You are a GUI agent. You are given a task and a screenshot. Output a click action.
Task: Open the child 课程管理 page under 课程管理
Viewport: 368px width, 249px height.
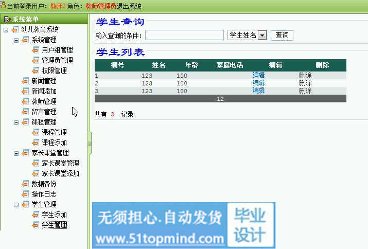point(54,133)
